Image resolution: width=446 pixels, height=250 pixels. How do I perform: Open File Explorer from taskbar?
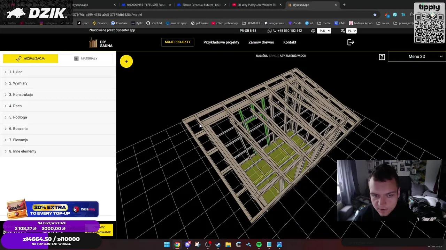tap(228, 244)
